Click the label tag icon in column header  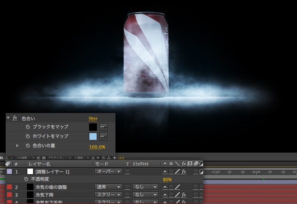point(8,164)
